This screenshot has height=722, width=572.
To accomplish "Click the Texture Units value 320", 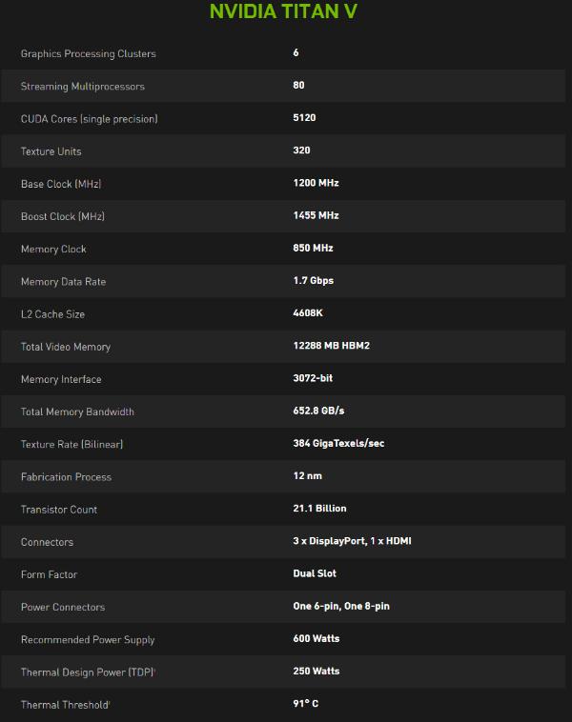I will coord(301,150).
